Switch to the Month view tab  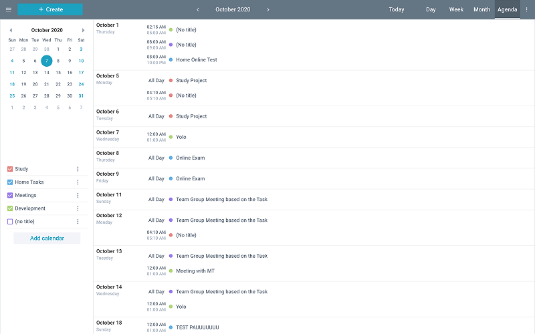[481, 9]
